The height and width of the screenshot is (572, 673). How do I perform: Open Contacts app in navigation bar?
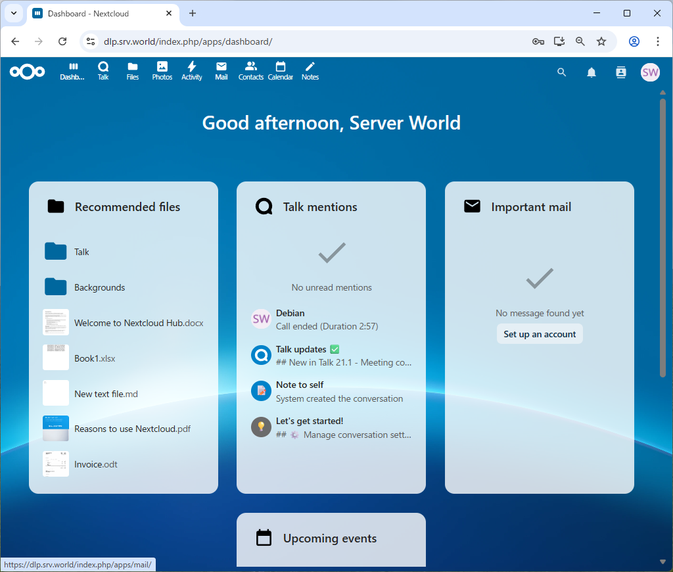pos(251,71)
